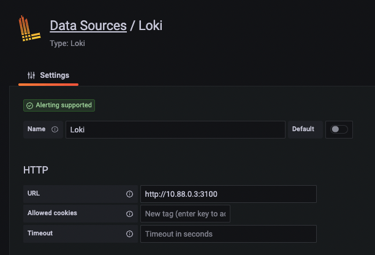375x255 pixels.
Task: Click the sliders icon on Settings tab
Action: coord(31,75)
